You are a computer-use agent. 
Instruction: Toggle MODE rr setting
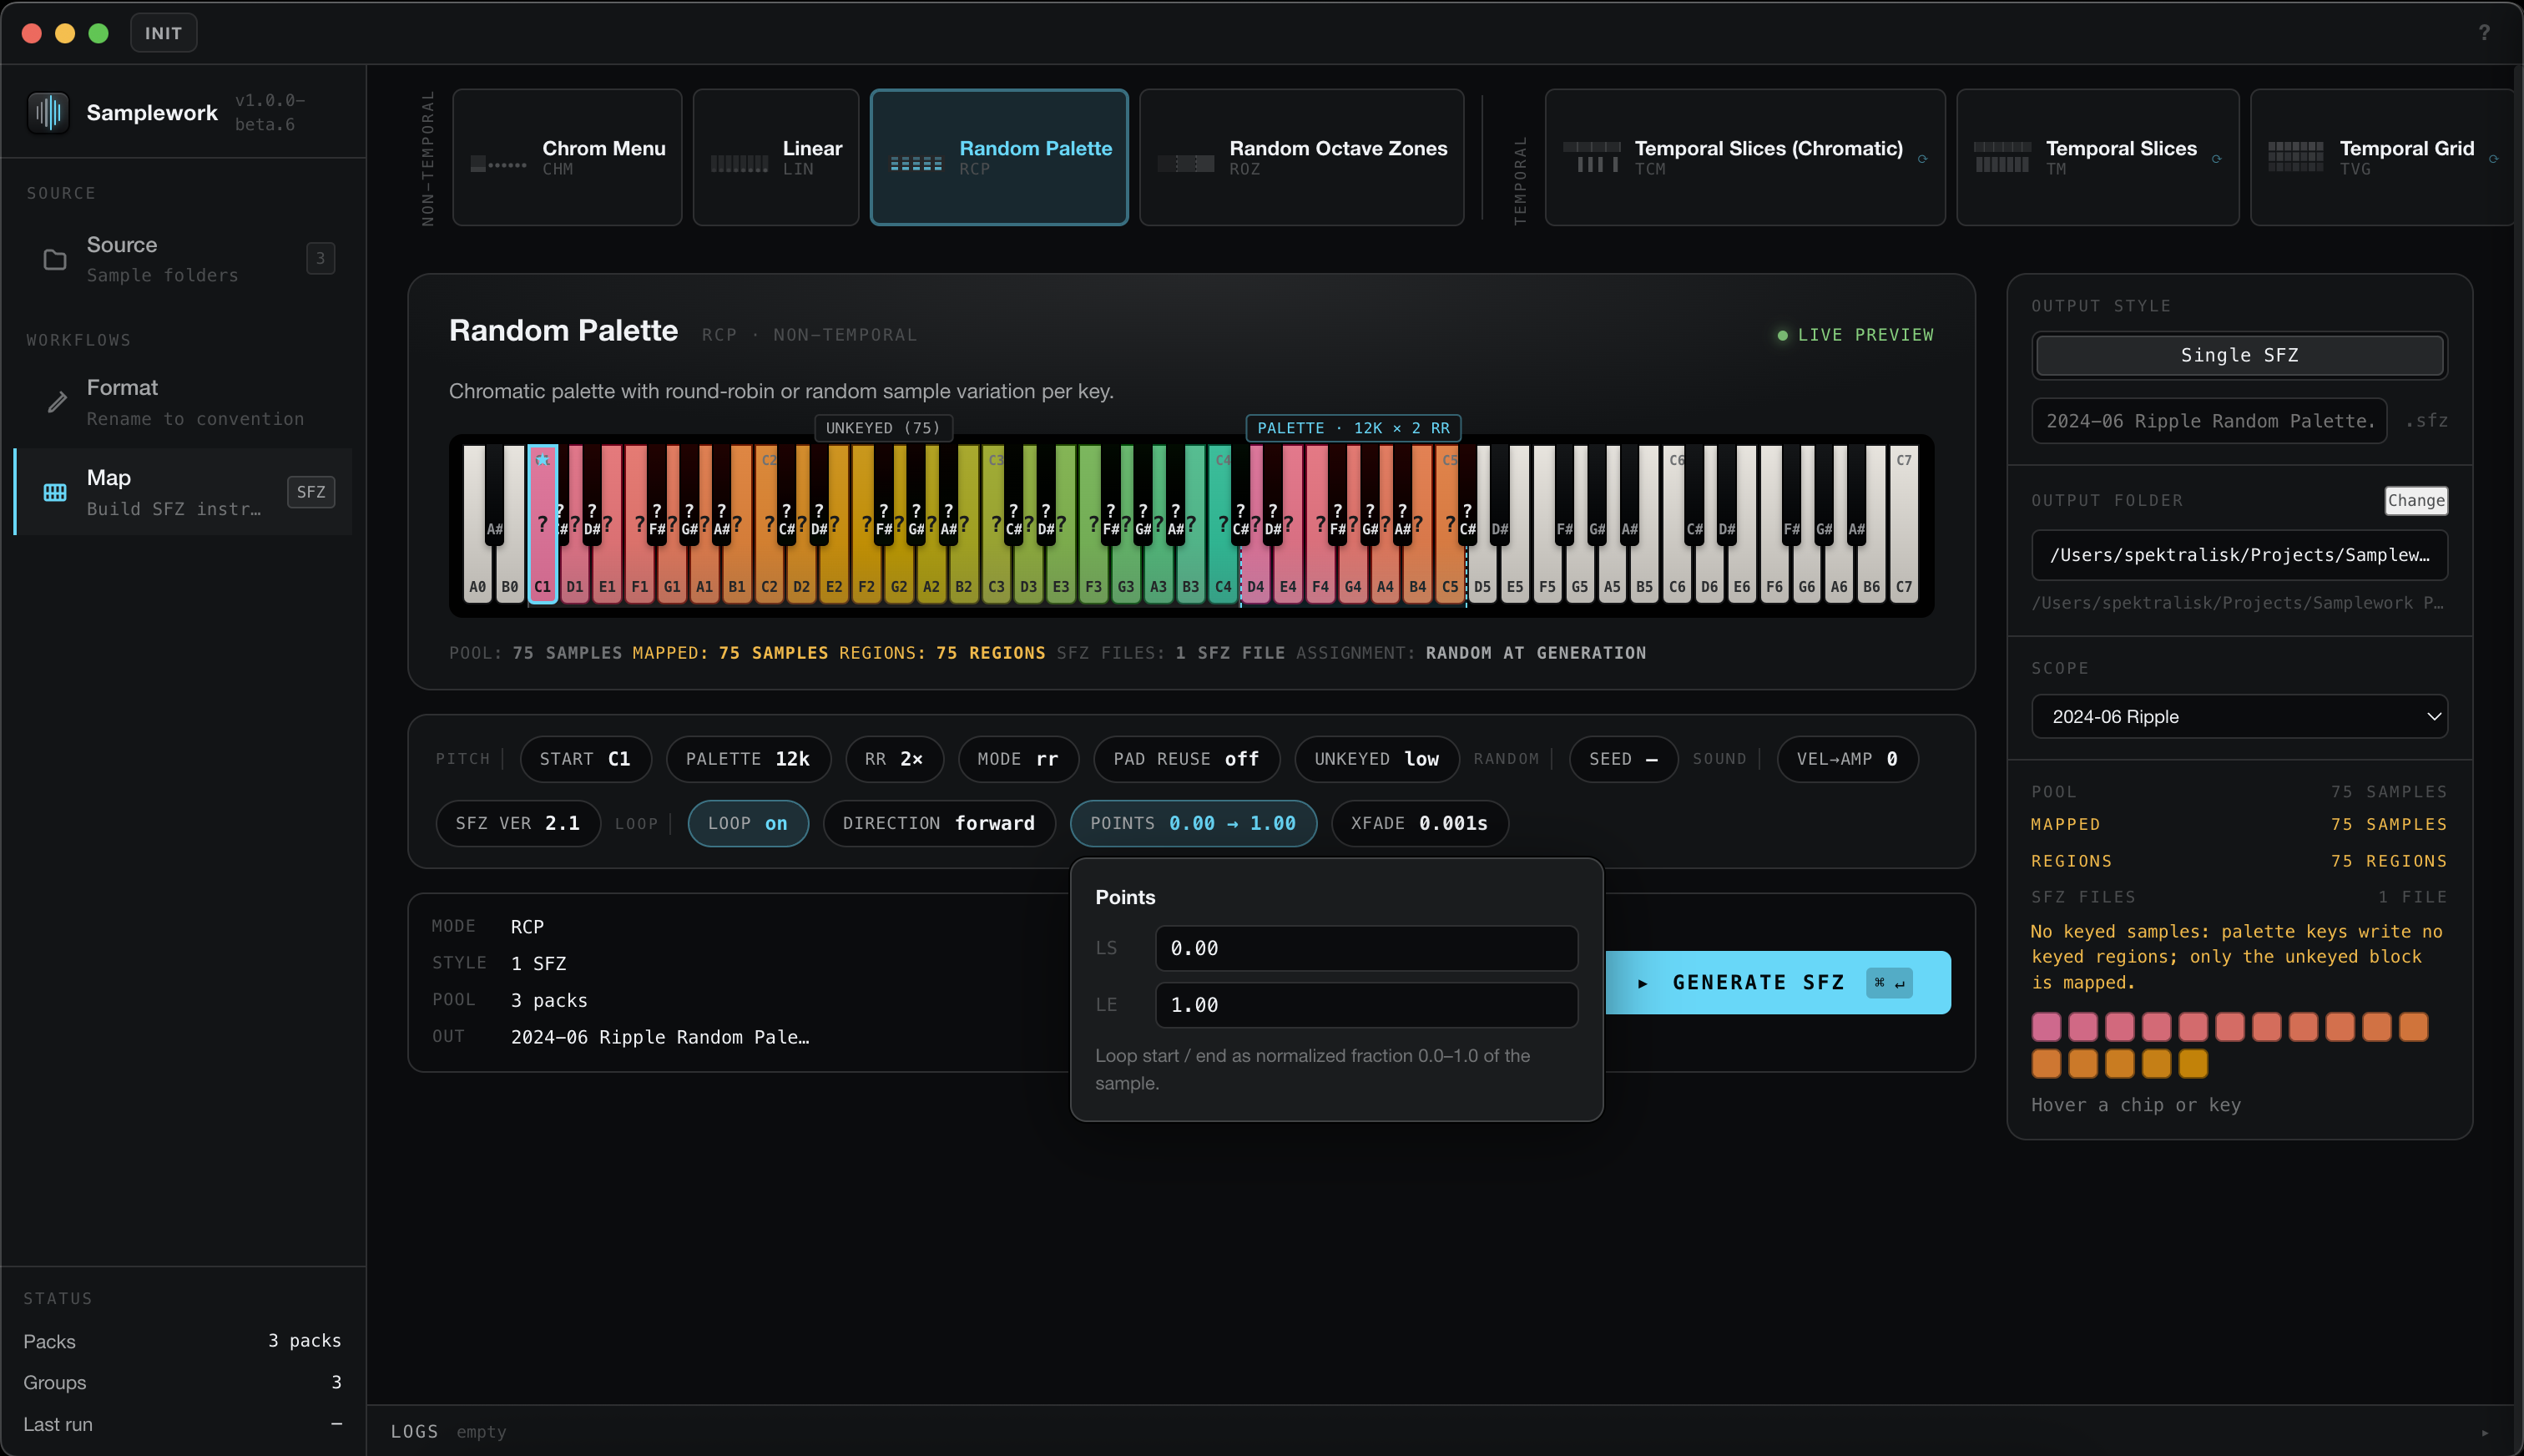pos(1017,759)
